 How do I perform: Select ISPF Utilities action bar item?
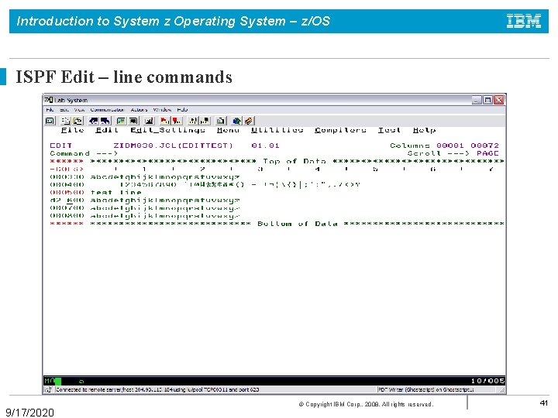click(x=277, y=130)
